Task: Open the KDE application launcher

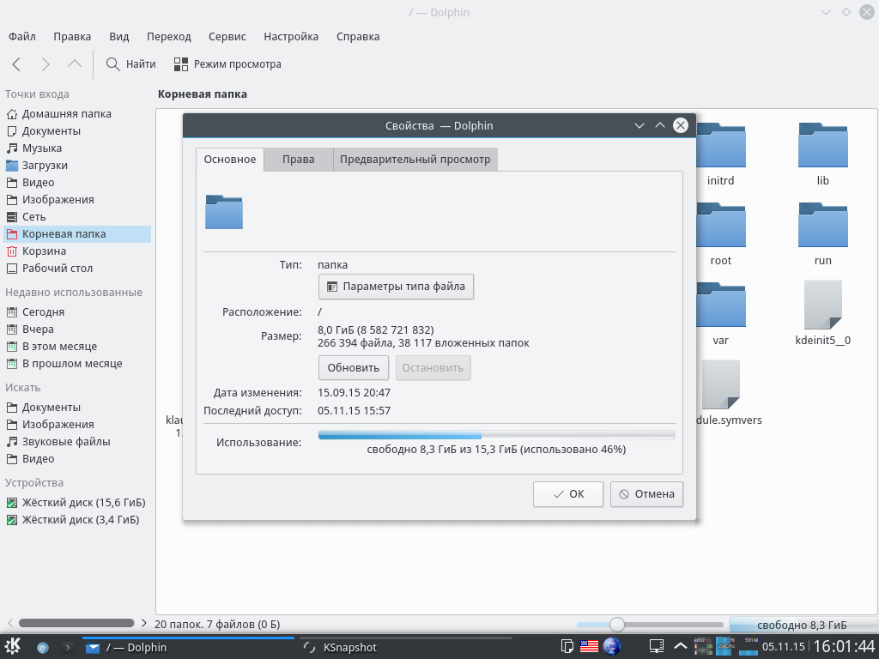Action: (x=14, y=647)
